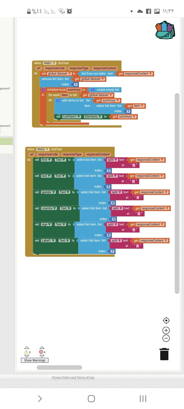
Task: Open the 'gender' component dropdown
Action: [49, 192]
